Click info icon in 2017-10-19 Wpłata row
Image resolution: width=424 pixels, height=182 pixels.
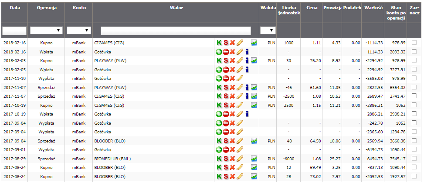(247, 114)
